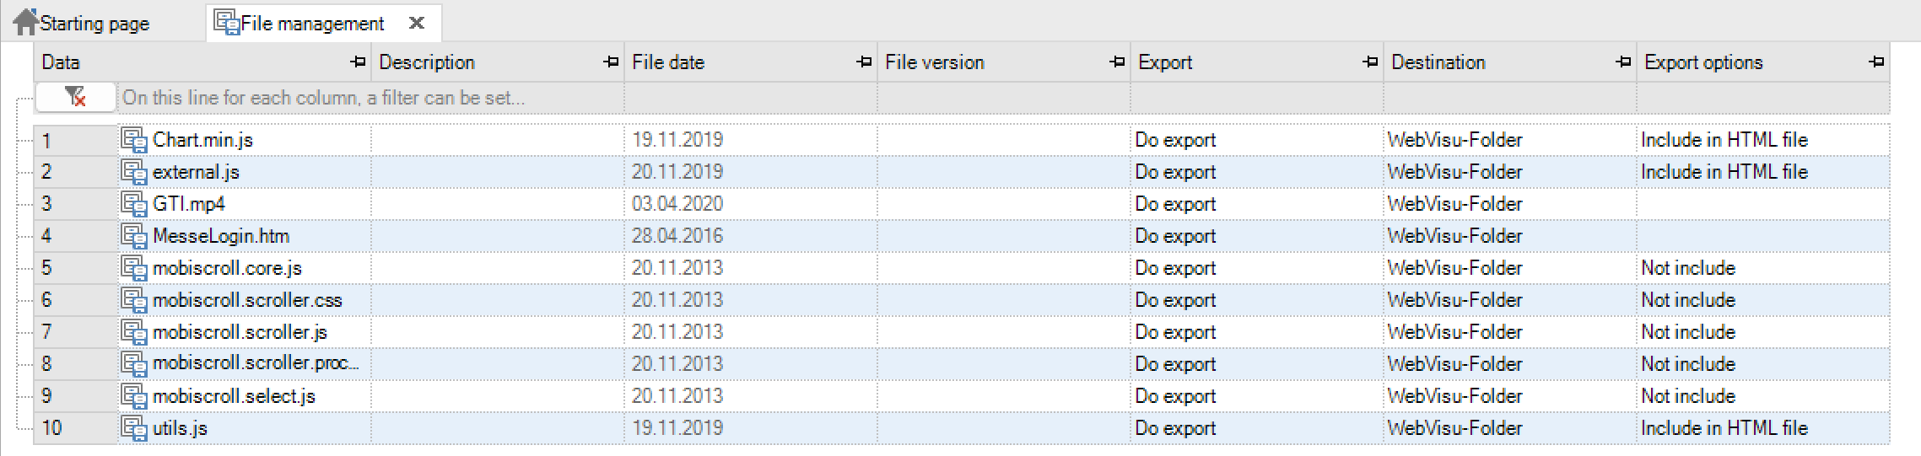Click the file icon next to utils.js
1921x456 pixels.
(x=134, y=428)
